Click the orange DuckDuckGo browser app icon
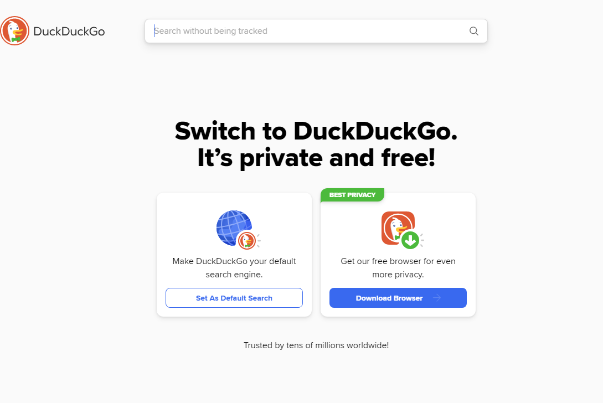Screen dimensions: 603x403 click(x=398, y=228)
